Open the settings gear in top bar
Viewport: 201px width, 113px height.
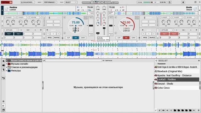click(183, 2)
